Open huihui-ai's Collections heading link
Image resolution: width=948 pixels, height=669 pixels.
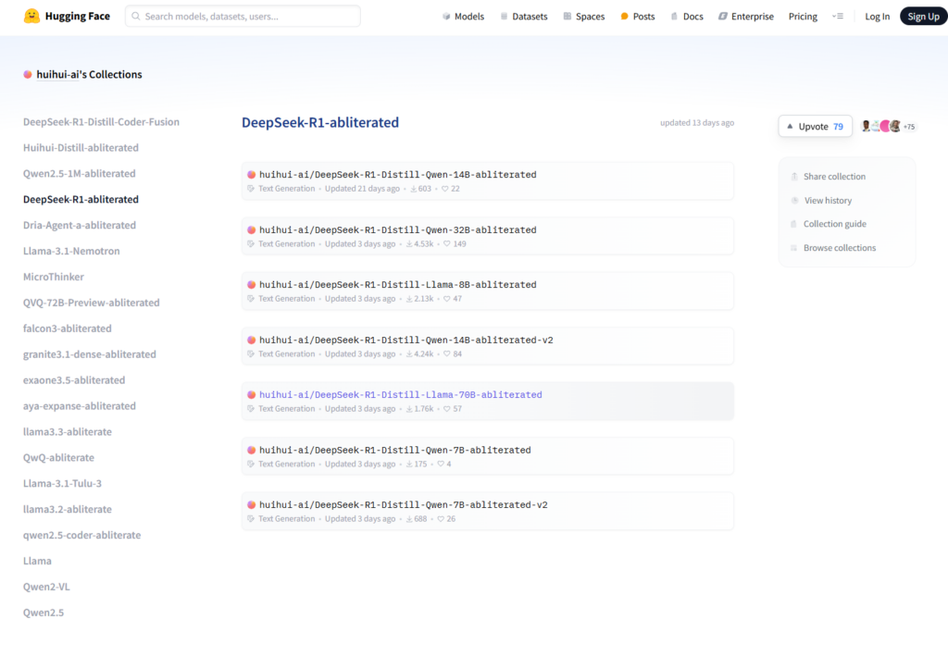tap(89, 74)
